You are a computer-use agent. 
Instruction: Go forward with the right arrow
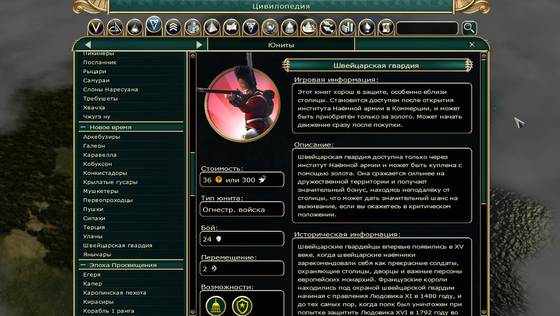199,45
